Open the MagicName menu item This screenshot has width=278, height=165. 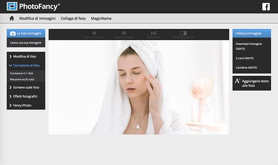pos(101,18)
